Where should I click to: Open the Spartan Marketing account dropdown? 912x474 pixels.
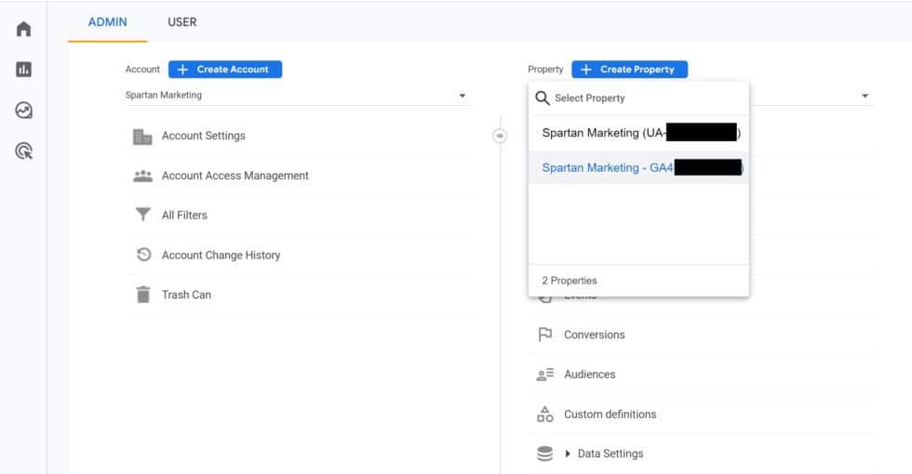pyautogui.click(x=296, y=95)
